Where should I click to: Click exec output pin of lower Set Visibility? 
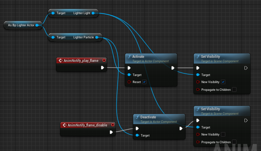[x=246, y=120]
